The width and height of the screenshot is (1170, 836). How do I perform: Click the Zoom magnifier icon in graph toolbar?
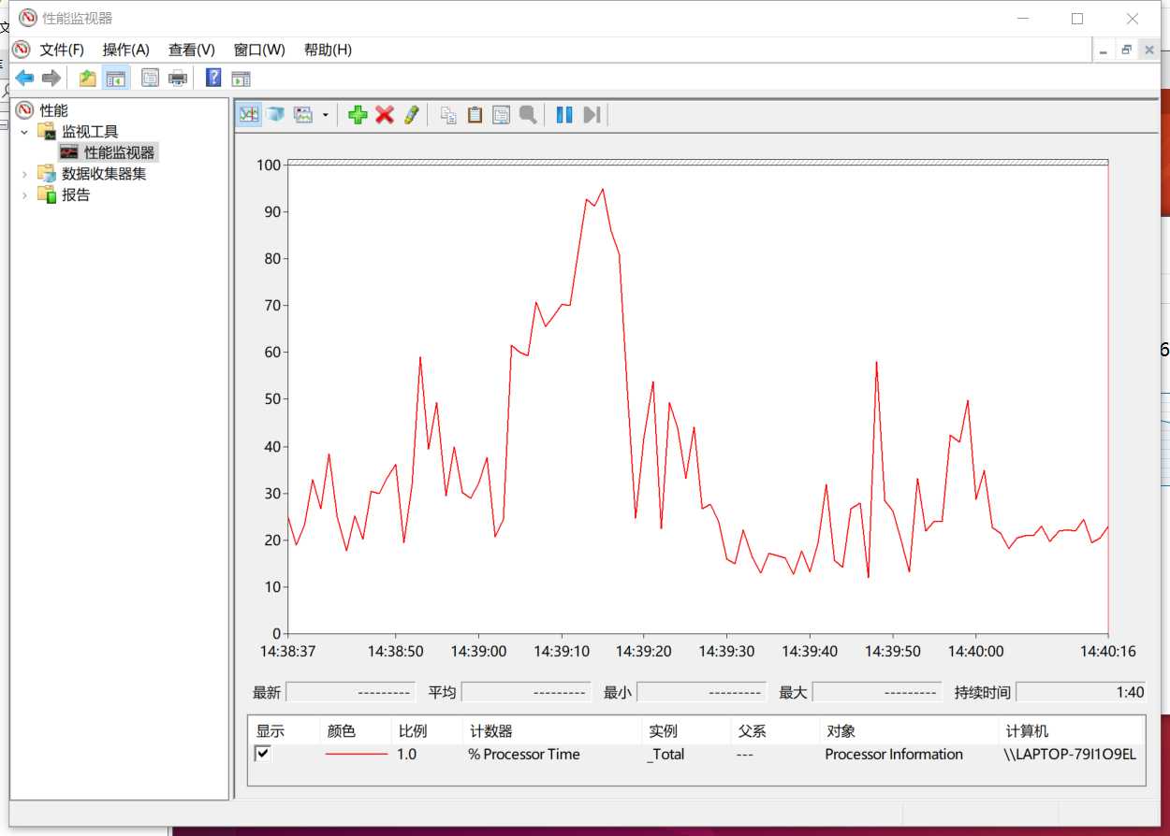[528, 114]
